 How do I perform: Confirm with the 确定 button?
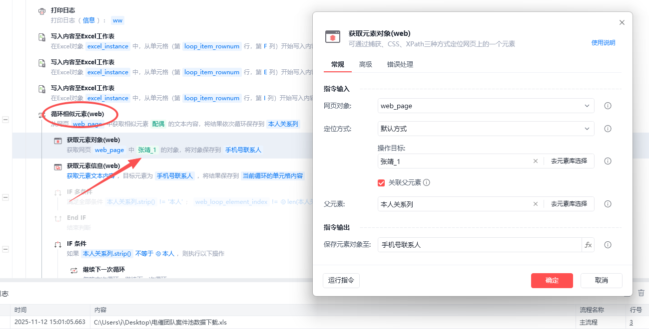coord(552,280)
